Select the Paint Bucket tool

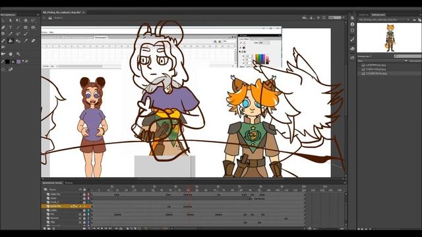[x=11, y=41]
